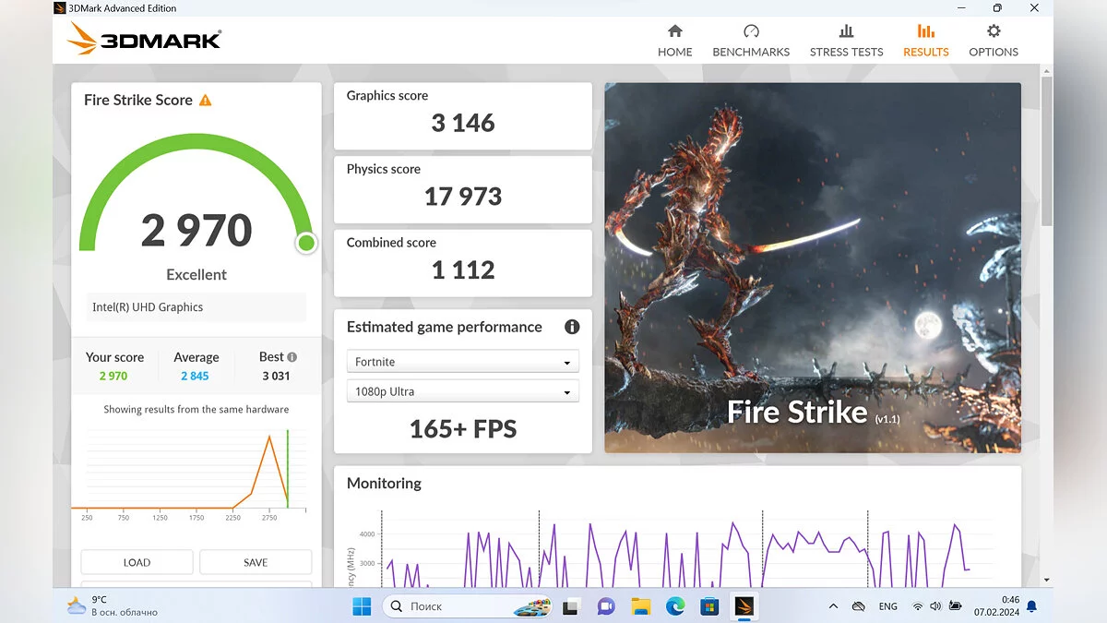1107x623 pixels.
Task: Switch to the Benchmarks tab
Action: [x=751, y=41]
